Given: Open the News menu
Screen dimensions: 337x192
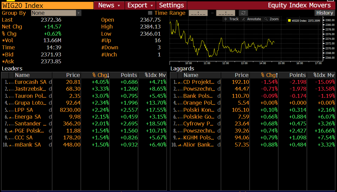Looking at the screenshot, I should (109, 5).
